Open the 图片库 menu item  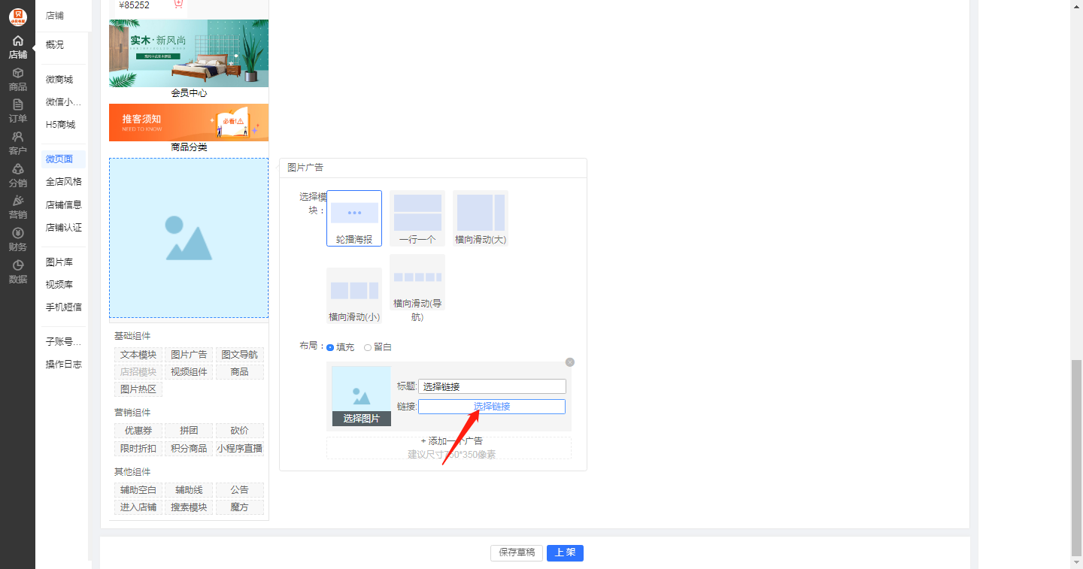(x=59, y=262)
